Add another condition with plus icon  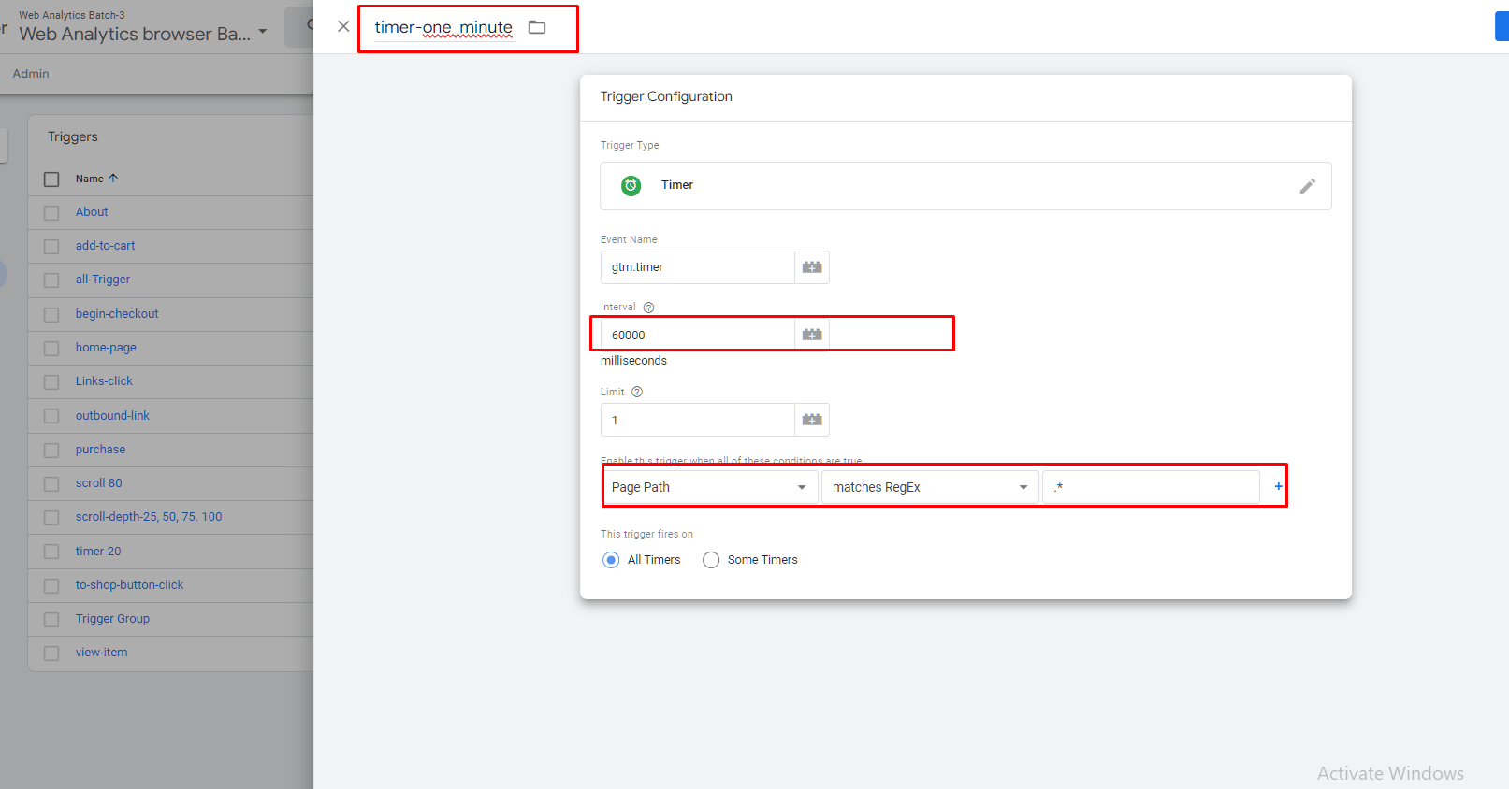click(1278, 486)
